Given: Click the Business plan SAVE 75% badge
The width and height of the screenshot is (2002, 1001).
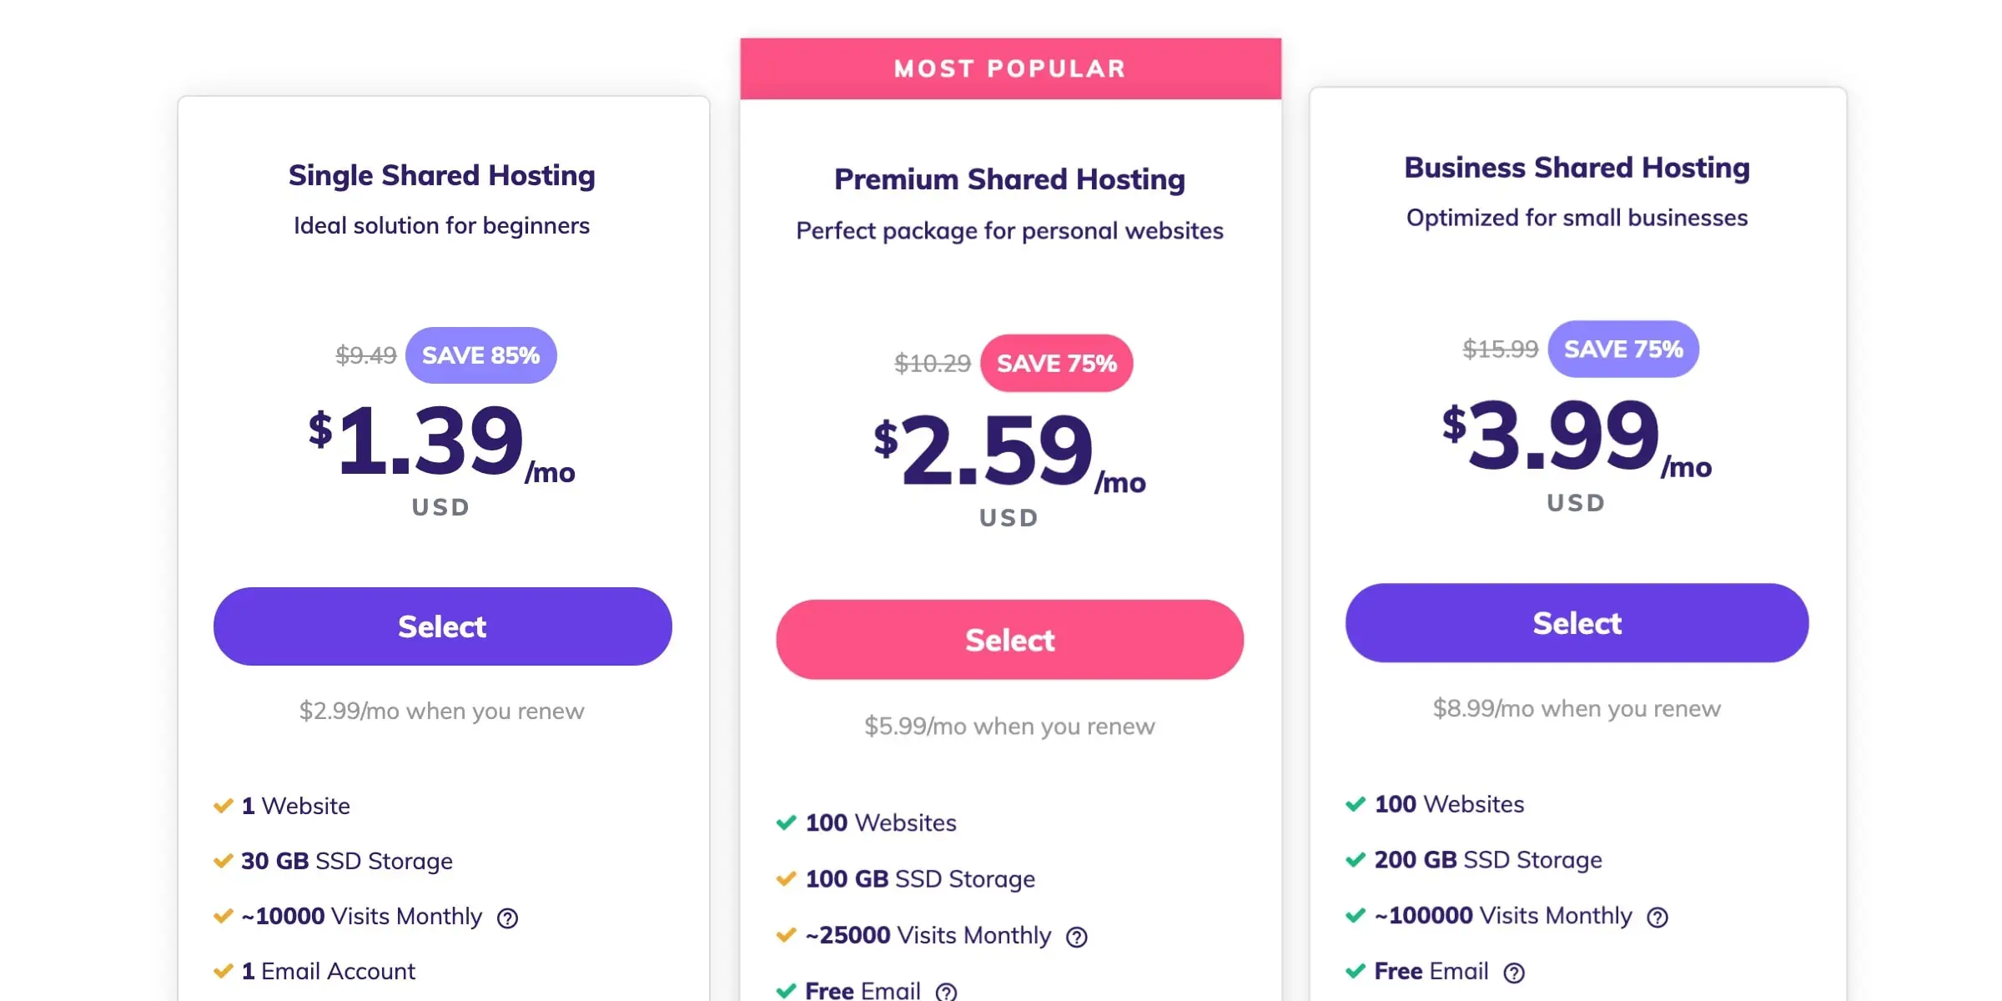Looking at the screenshot, I should 1622,350.
